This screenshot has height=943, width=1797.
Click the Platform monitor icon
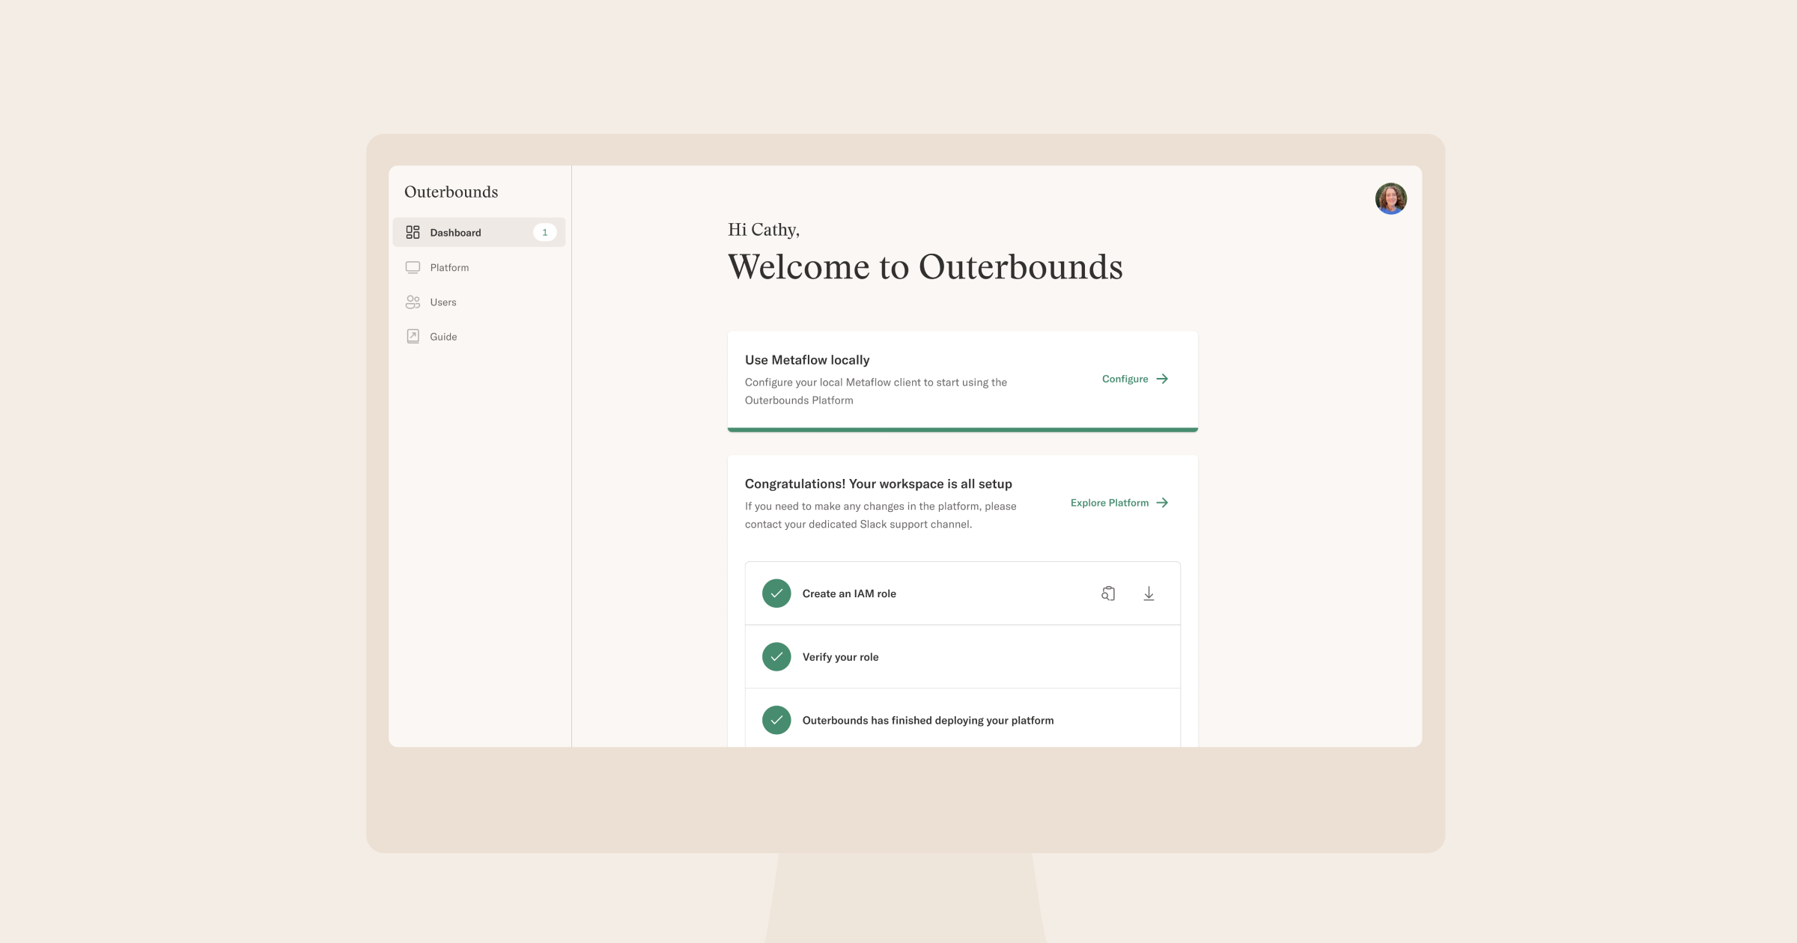coord(413,267)
